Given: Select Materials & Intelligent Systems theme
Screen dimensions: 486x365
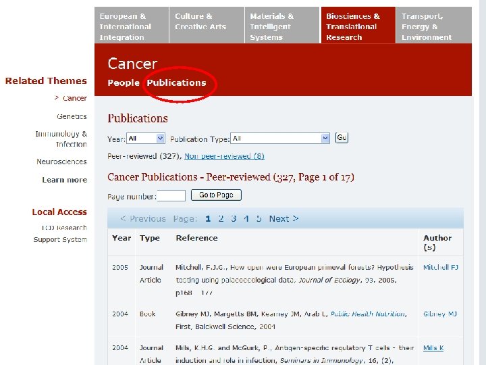Looking at the screenshot, I should coord(281,26).
